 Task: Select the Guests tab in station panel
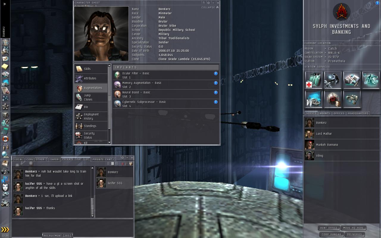click(311, 113)
